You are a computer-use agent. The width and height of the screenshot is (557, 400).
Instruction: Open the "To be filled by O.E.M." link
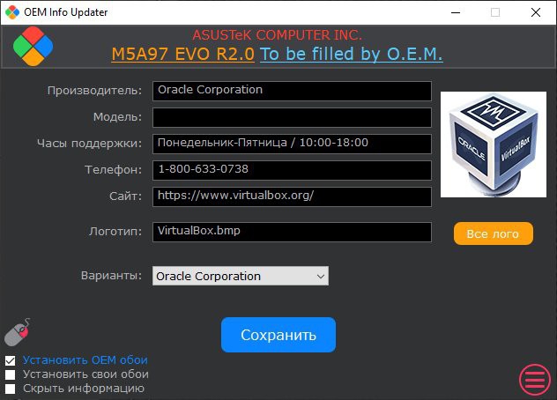pos(352,54)
